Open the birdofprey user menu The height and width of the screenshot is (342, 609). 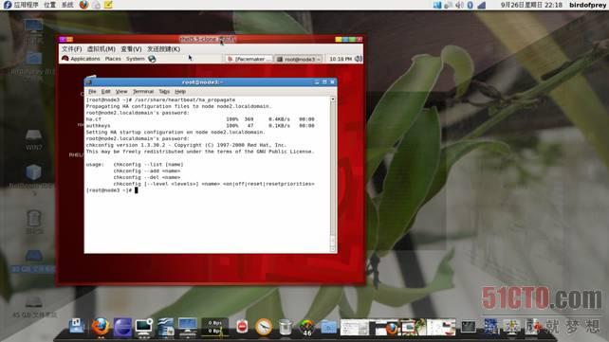pyautogui.click(x=587, y=5)
